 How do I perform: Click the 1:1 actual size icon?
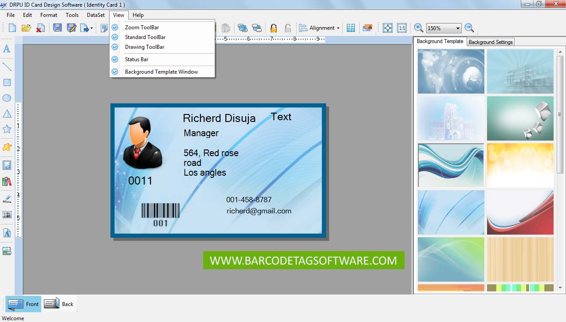(402, 28)
